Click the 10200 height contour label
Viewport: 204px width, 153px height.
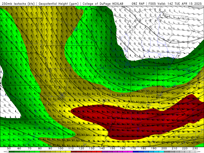coord(148,93)
